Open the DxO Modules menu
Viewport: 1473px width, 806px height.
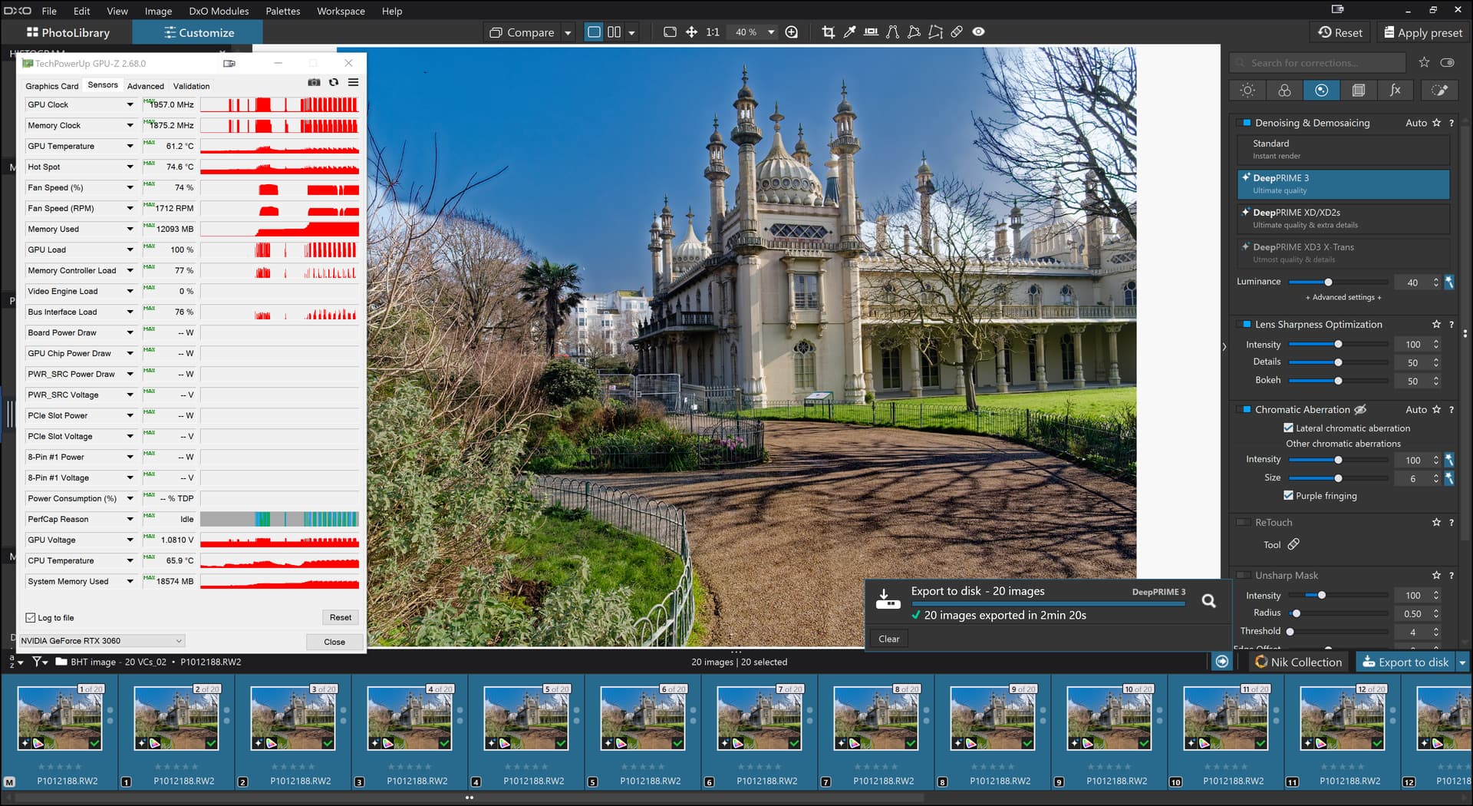[x=219, y=11]
